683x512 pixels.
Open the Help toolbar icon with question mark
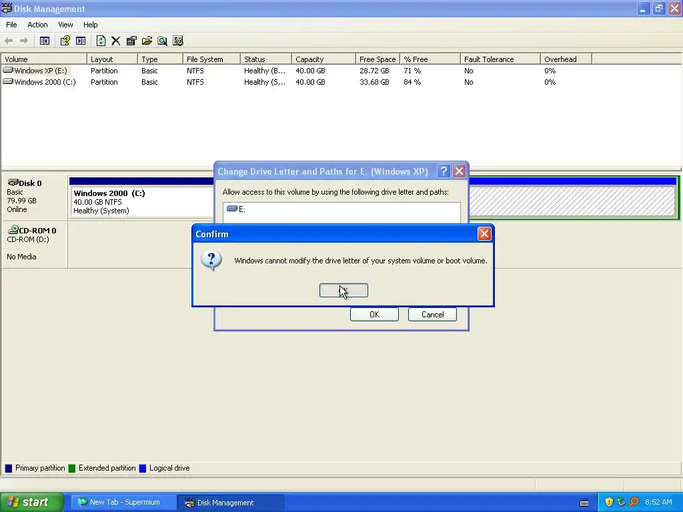[x=65, y=41]
